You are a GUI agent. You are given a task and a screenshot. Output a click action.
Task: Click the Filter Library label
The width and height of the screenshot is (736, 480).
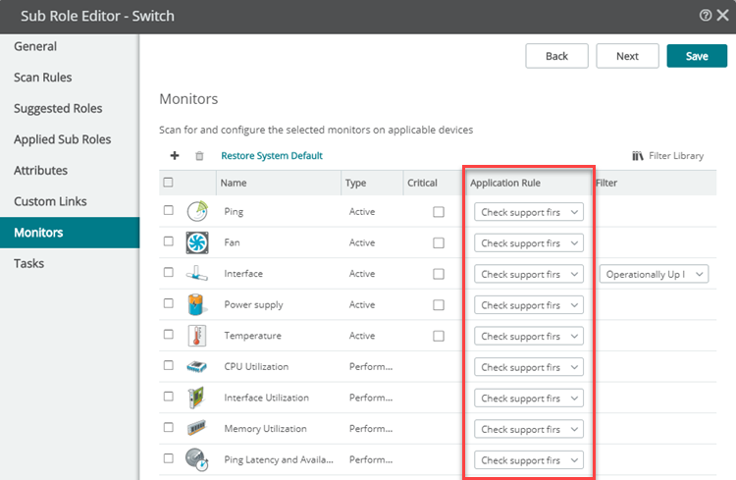click(x=676, y=156)
